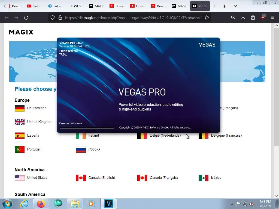Image resolution: width=279 pixels, height=209 pixels.
Task: Launch Internet Explorer from taskbar
Action: [x=24, y=204]
